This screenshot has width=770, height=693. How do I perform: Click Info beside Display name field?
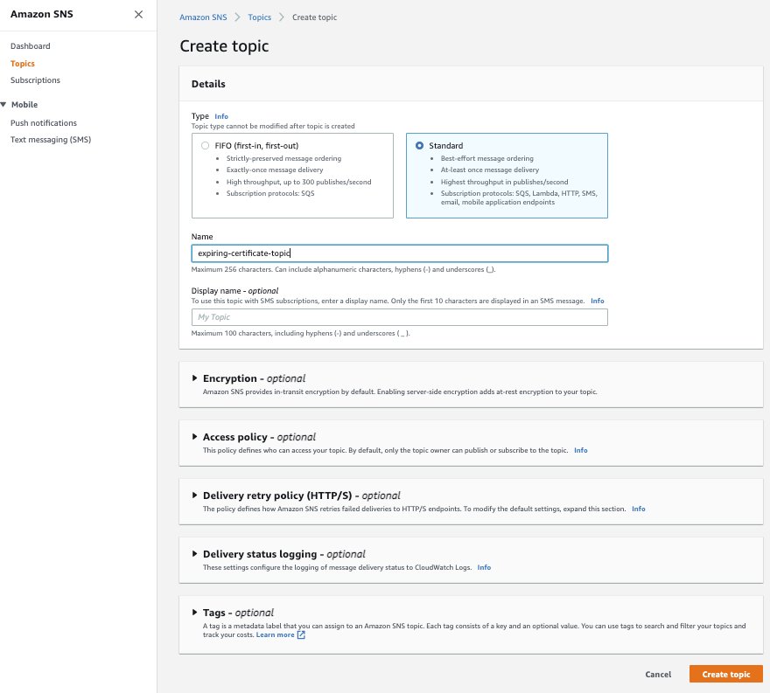pyautogui.click(x=597, y=301)
